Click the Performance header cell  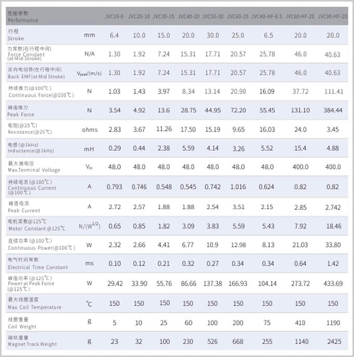pos(23,17)
